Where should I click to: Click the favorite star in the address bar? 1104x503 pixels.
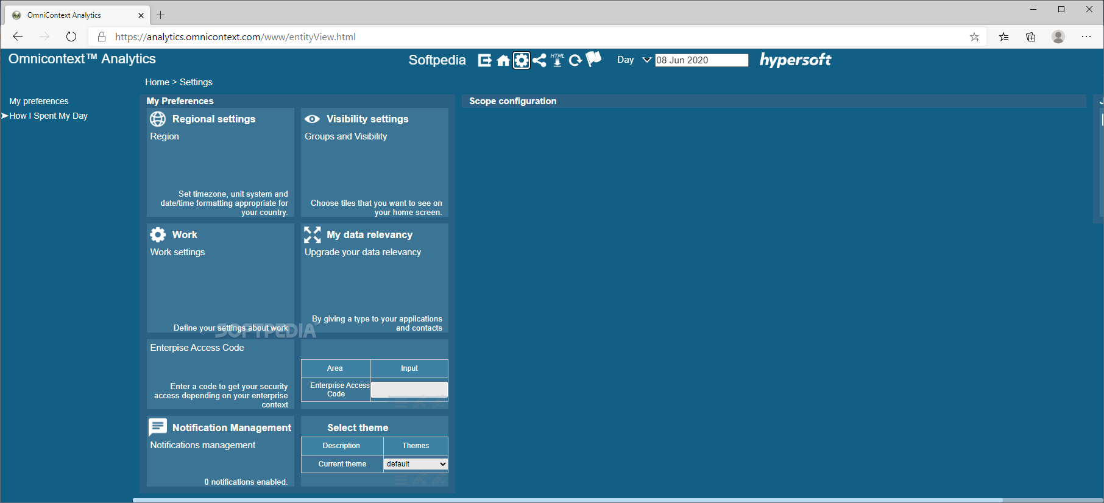[x=974, y=37]
